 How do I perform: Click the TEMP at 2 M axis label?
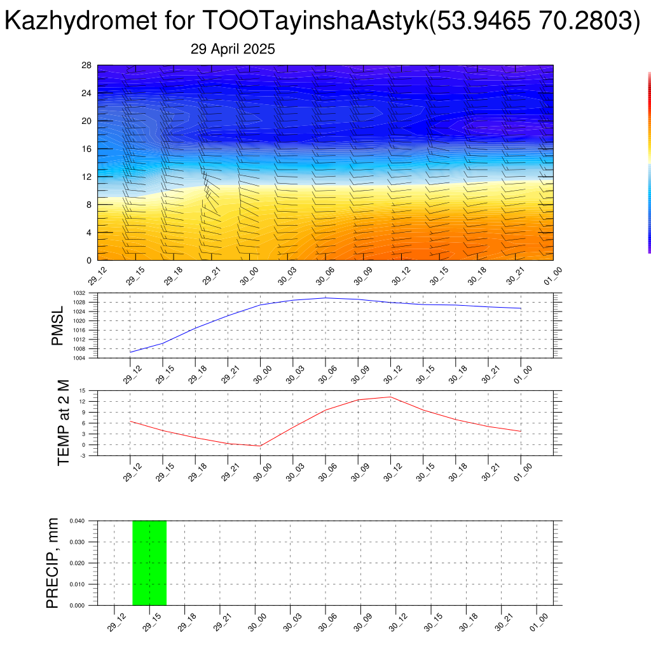point(63,423)
